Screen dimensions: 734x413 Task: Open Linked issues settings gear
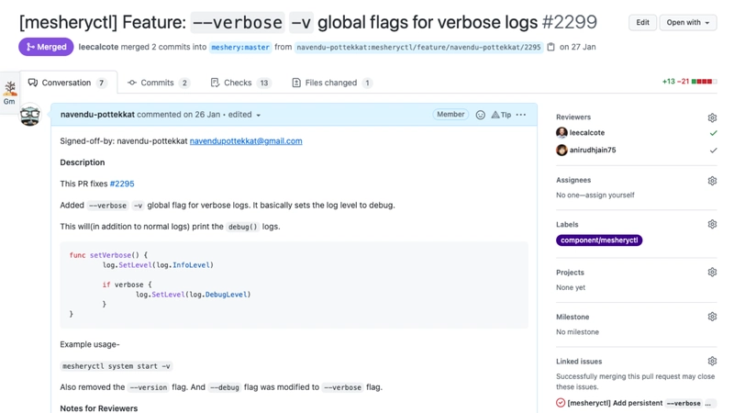pyautogui.click(x=712, y=361)
